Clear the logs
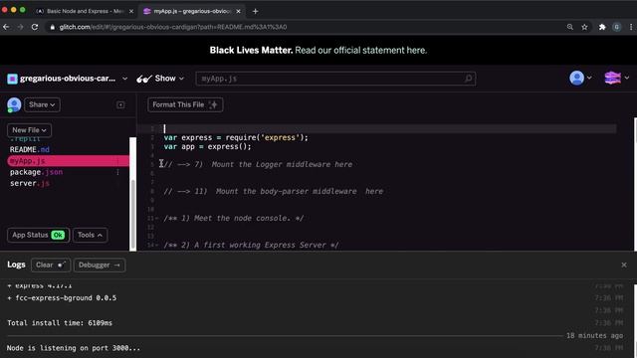 (x=51, y=266)
